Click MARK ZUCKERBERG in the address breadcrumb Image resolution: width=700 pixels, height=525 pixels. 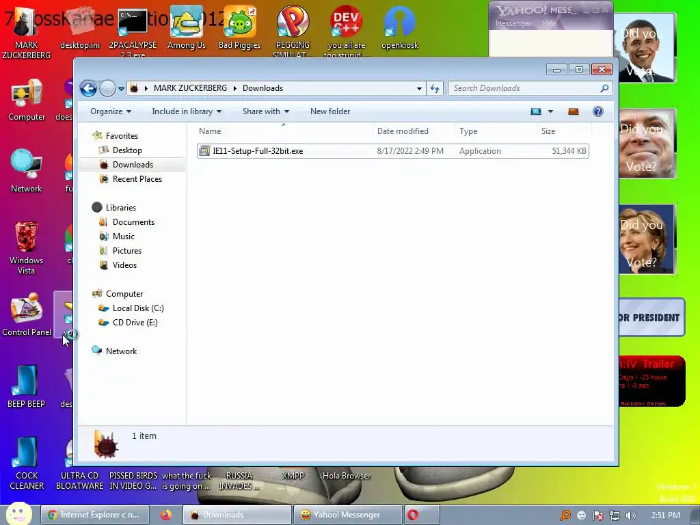click(190, 88)
